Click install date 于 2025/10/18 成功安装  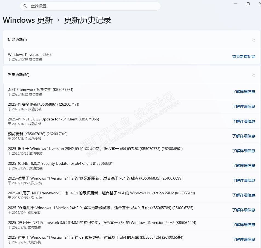tap(25, 59)
